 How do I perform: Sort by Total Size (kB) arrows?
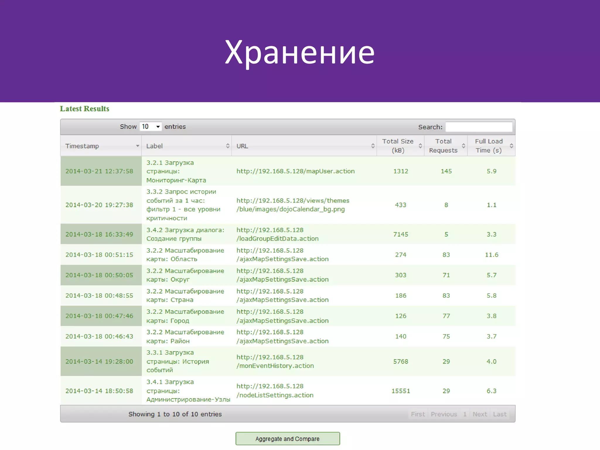(x=420, y=146)
